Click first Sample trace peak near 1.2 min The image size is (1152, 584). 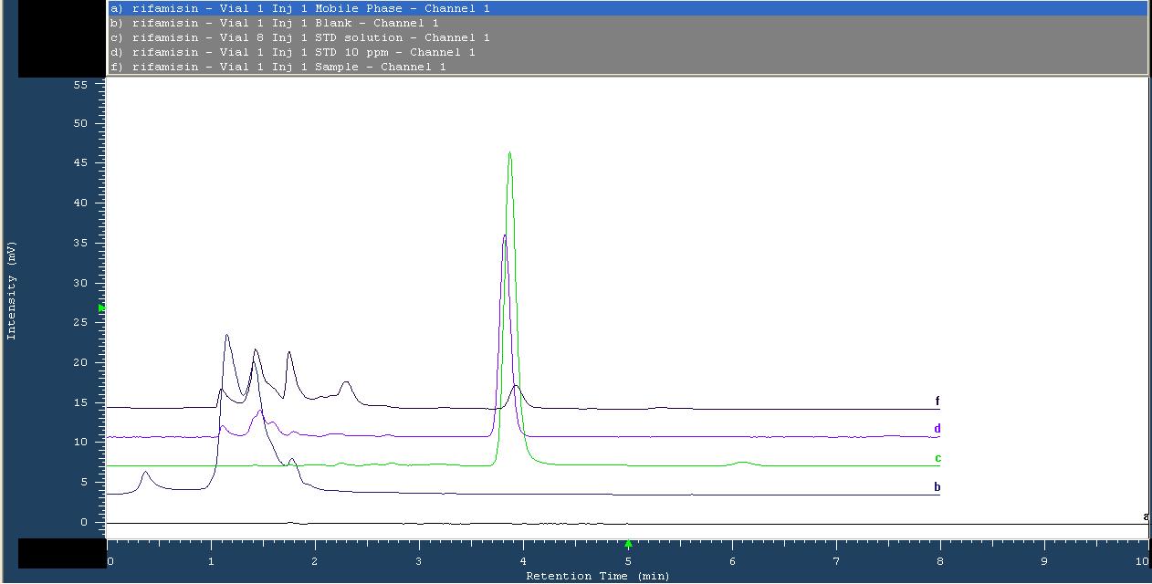[226, 336]
